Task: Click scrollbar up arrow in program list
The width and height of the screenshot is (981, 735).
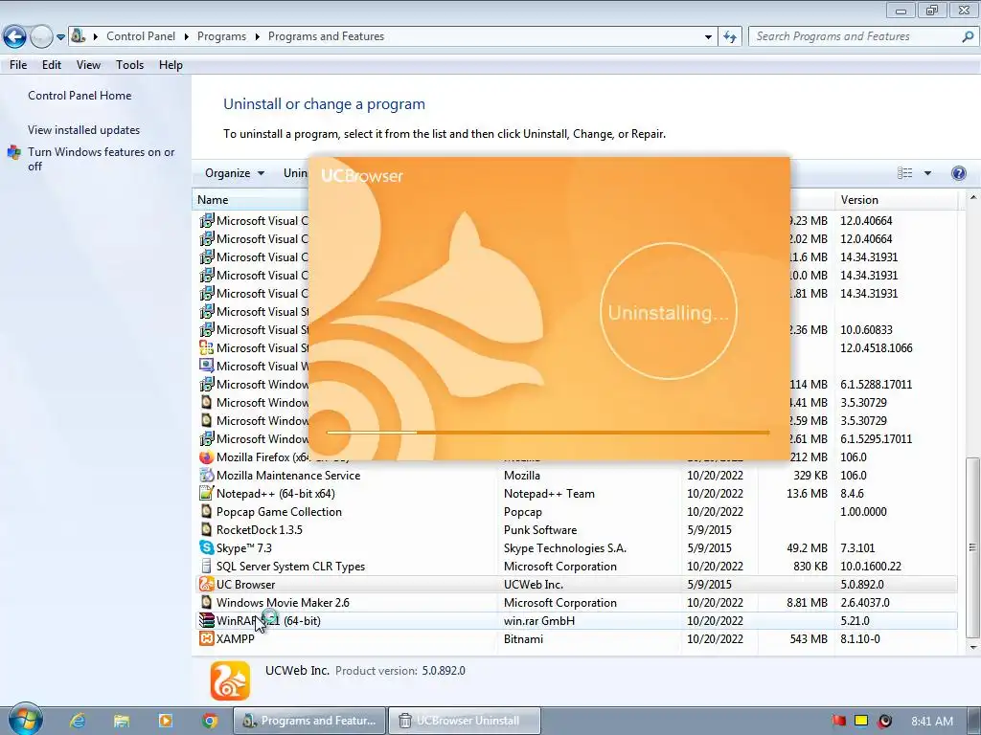Action: pyautogui.click(x=972, y=198)
